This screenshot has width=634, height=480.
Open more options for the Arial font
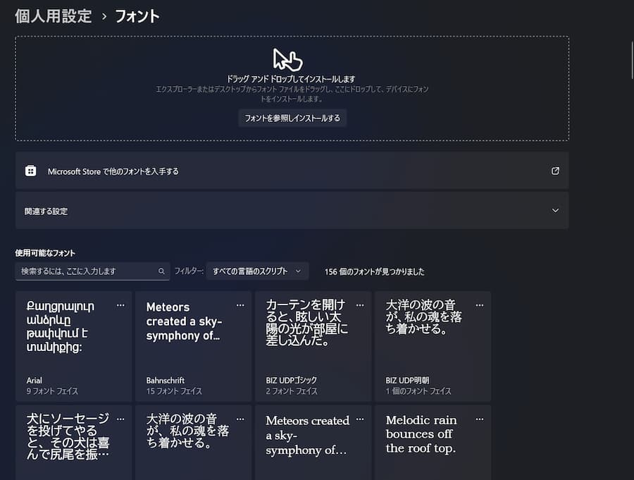click(x=120, y=305)
